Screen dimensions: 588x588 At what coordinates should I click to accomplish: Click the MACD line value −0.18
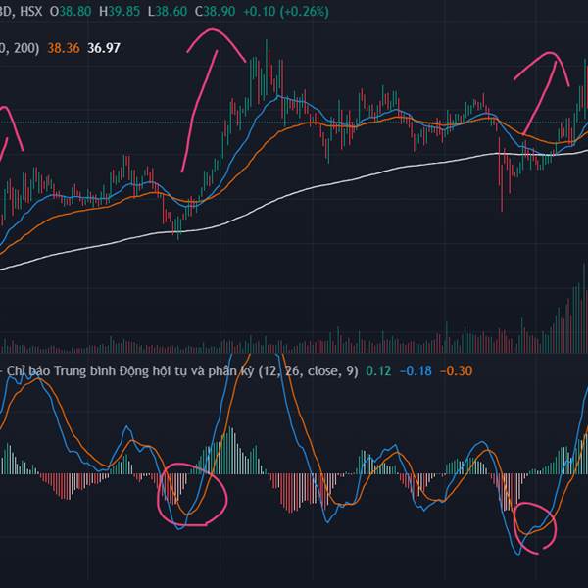416,370
